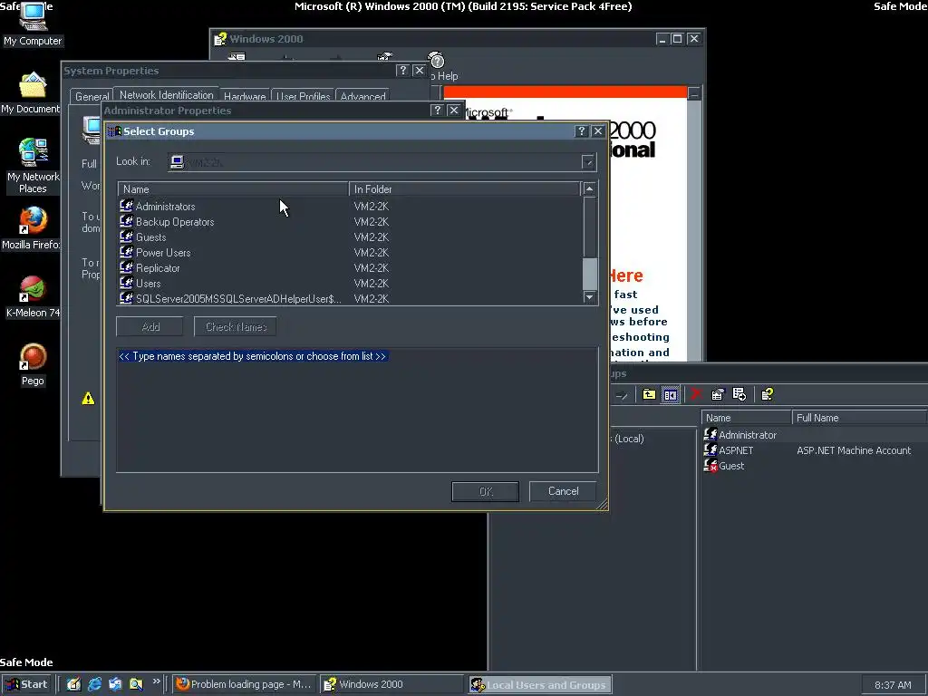Switch to the User Profiles tab
The height and width of the screenshot is (696, 928).
click(303, 96)
